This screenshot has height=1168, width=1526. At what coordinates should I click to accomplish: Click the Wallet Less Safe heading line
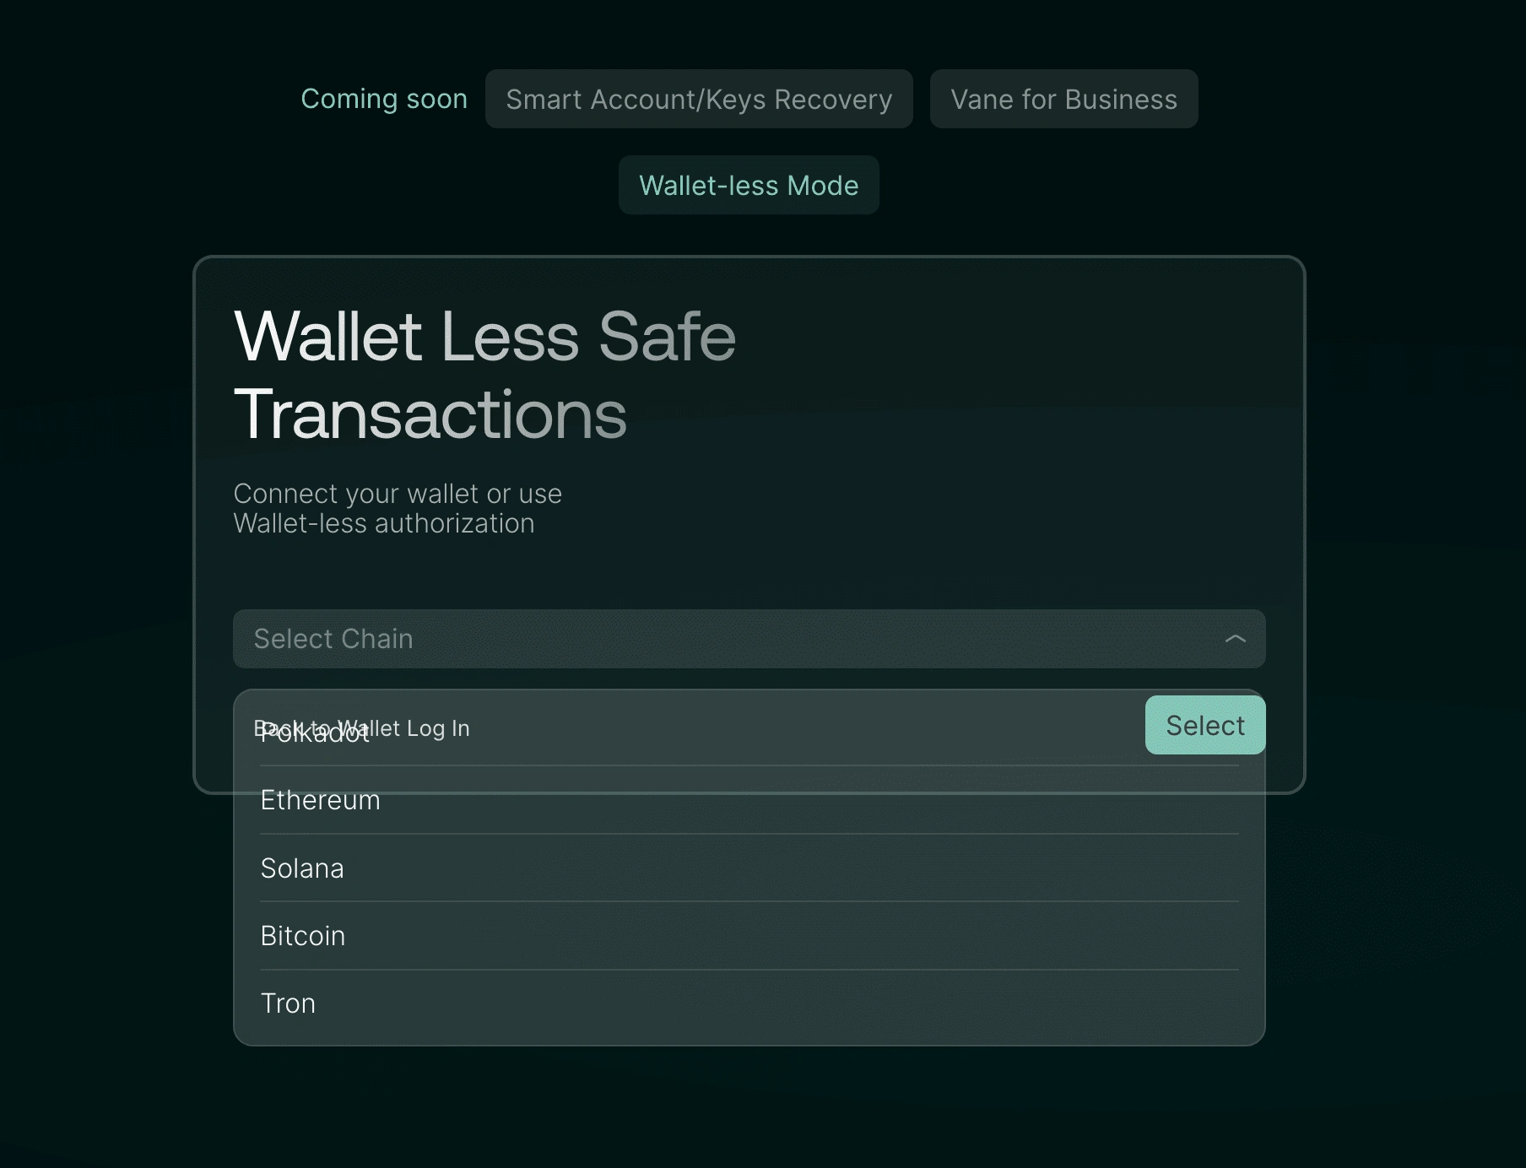click(x=484, y=336)
